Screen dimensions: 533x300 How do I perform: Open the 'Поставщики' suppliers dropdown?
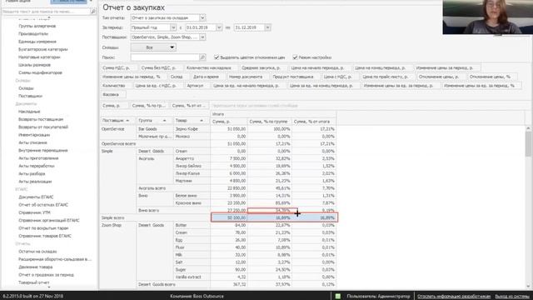202,37
